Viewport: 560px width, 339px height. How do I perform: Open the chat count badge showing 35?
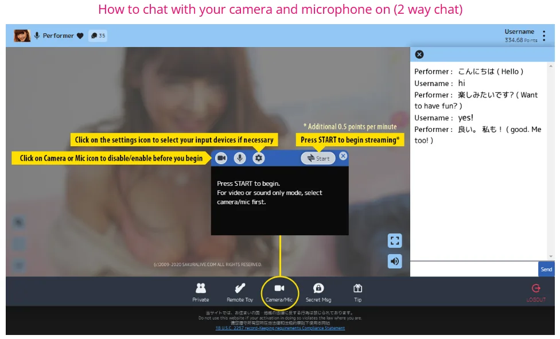(98, 36)
